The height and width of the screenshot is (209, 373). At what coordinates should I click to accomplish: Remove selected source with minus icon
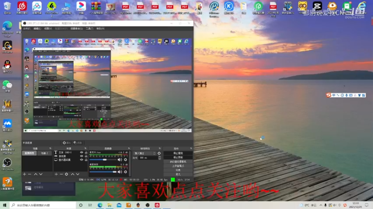[61, 174]
